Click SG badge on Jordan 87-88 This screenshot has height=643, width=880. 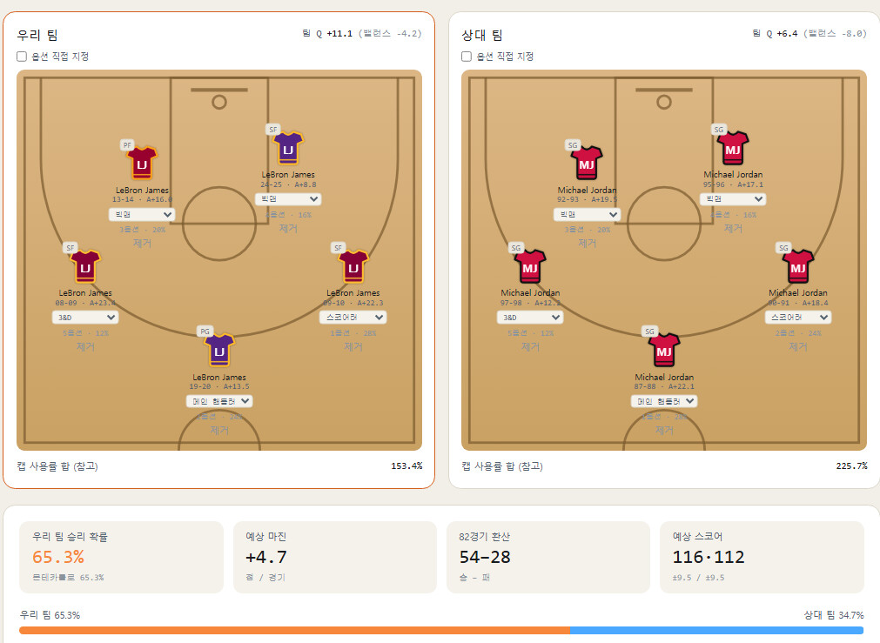[650, 332]
